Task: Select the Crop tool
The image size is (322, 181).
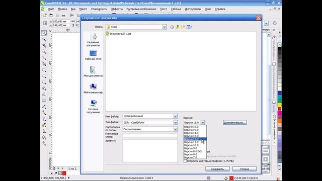Action: [44, 45]
